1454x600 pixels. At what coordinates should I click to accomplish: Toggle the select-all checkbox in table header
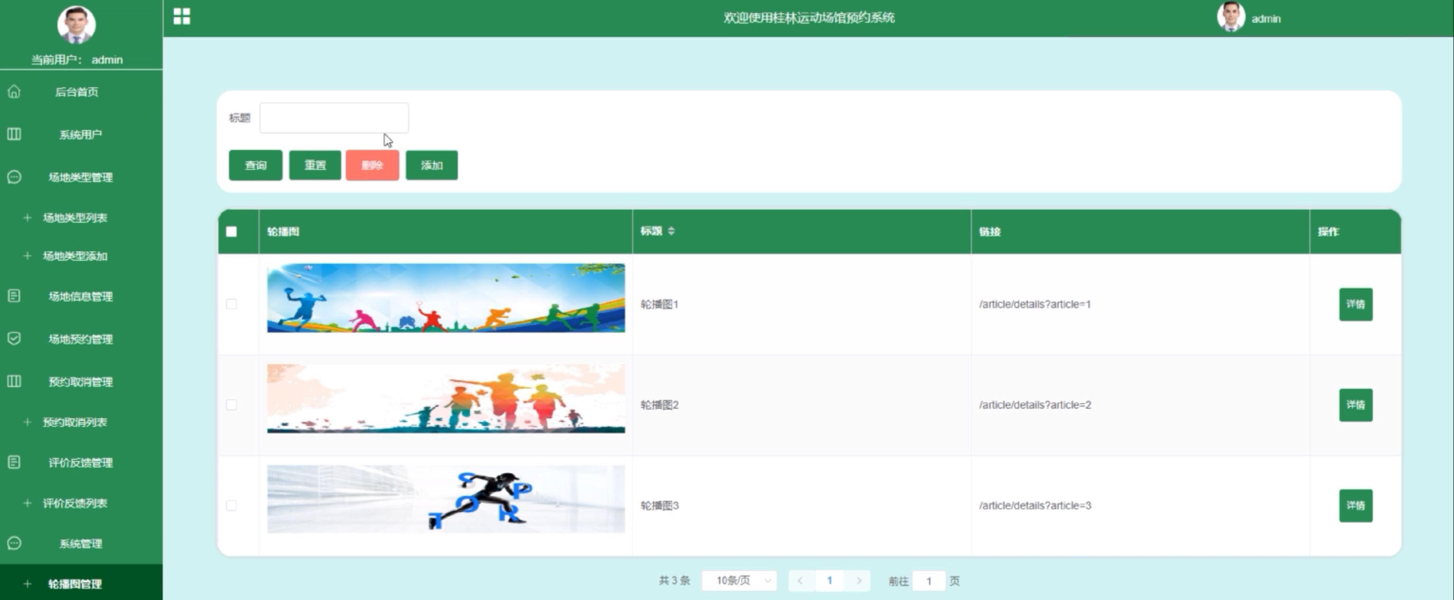pos(231,232)
